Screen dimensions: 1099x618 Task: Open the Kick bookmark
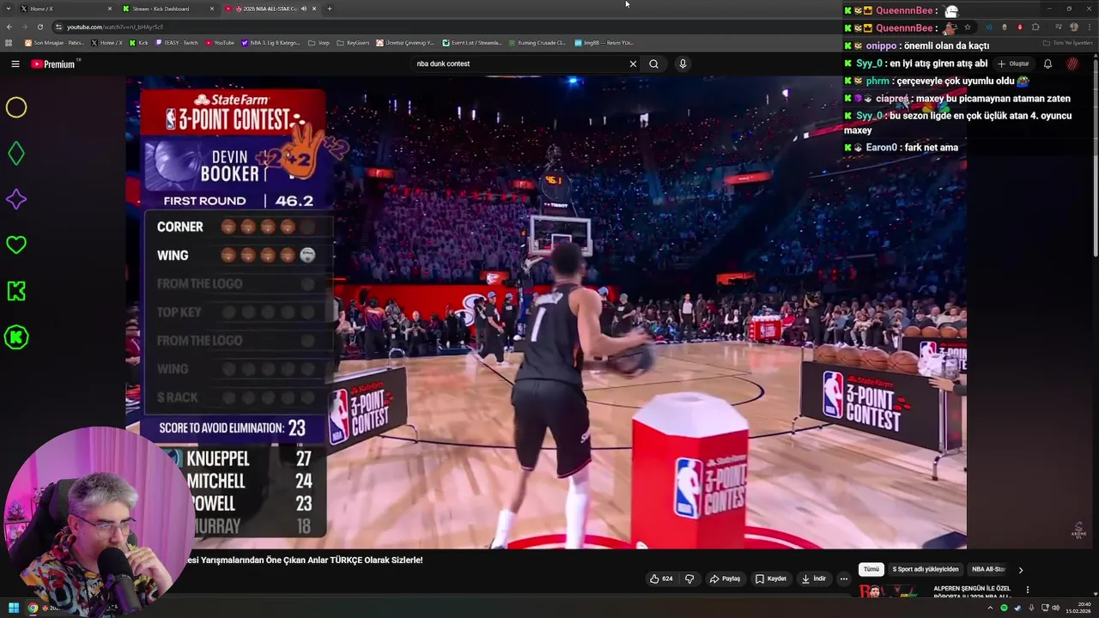click(139, 42)
